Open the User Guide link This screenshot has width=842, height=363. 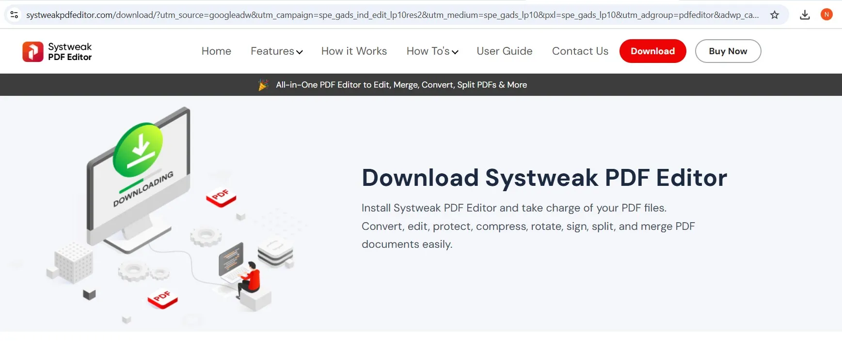click(504, 51)
